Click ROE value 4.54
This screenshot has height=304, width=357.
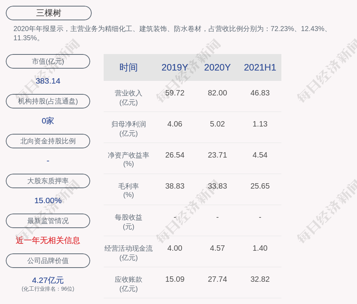pyautogui.click(x=260, y=155)
